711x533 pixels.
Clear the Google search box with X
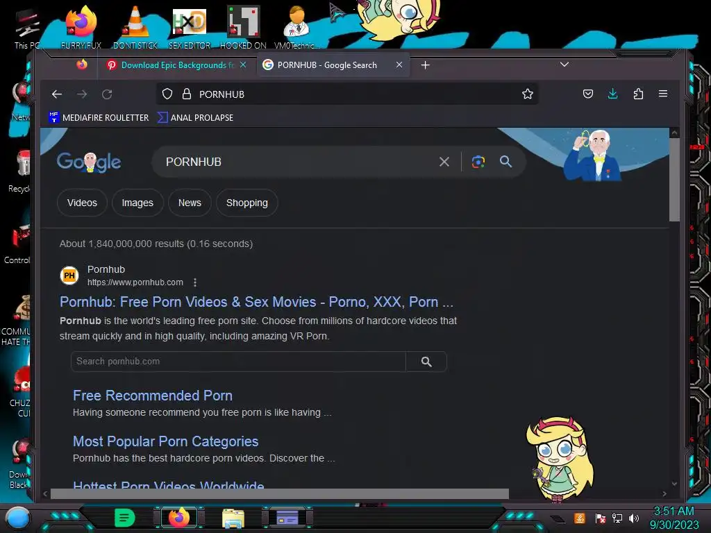pos(444,162)
